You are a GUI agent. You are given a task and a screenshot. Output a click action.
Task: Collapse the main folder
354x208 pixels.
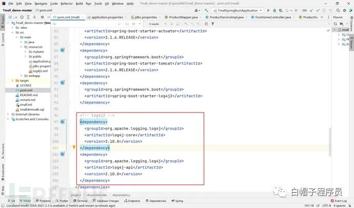(17, 37)
